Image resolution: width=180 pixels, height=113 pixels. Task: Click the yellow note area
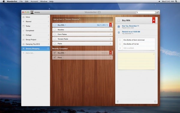pyautogui.click(x=136, y=61)
